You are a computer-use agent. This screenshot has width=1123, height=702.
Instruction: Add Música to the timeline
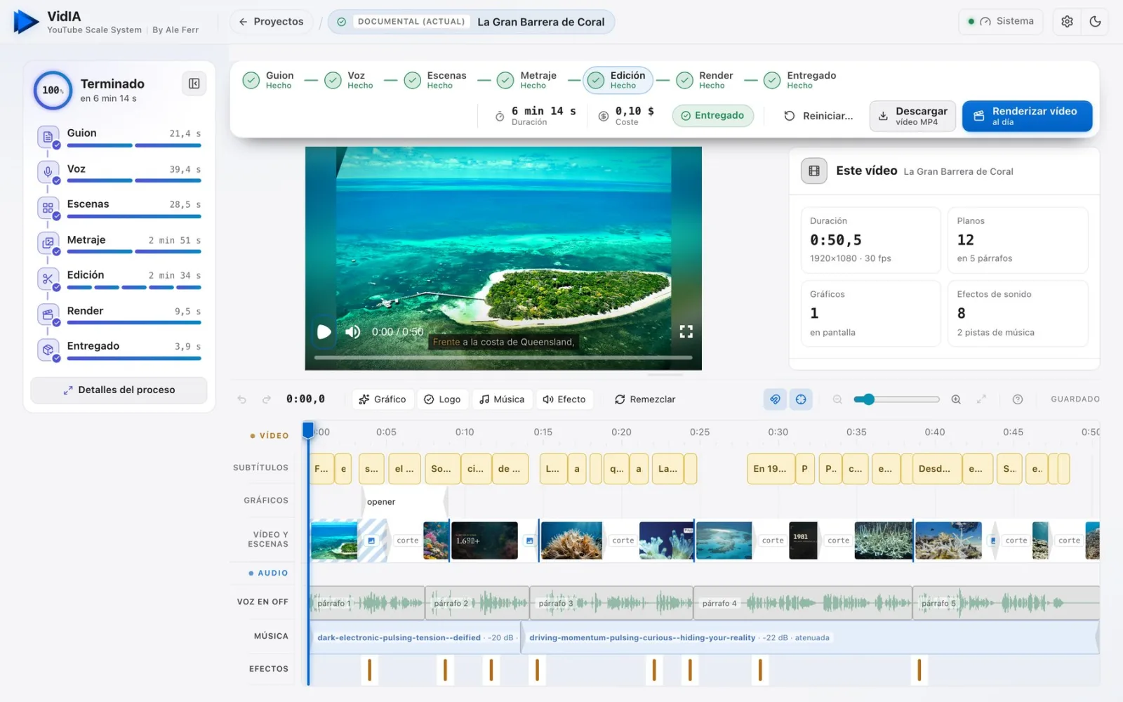click(x=502, y=399)
